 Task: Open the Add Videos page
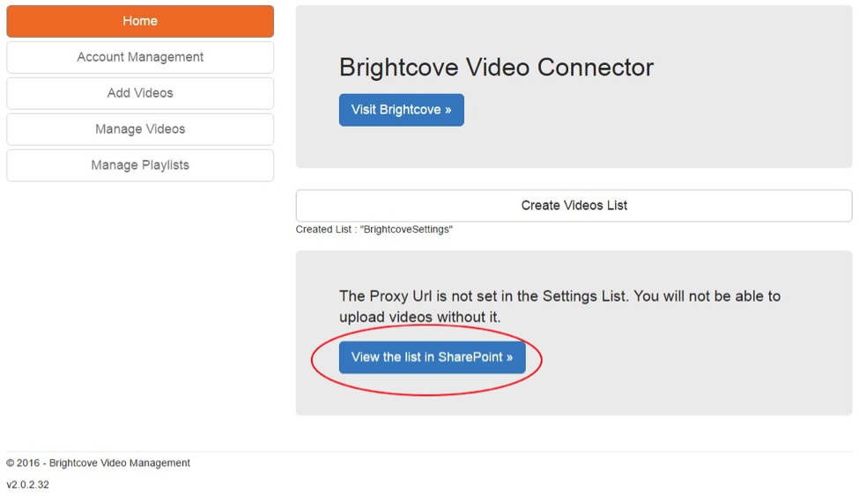[x=140, y=93]
